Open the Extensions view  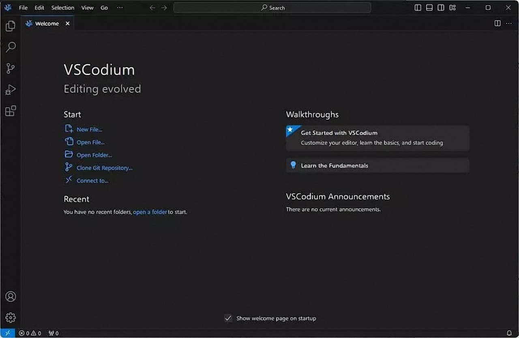(11, 111)
